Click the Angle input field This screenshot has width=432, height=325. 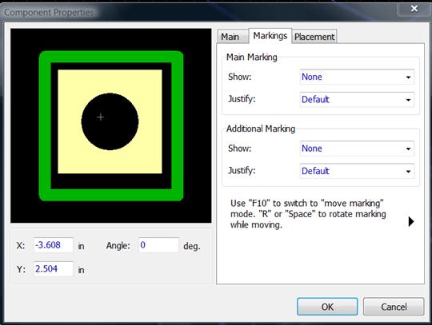point(158,245)
